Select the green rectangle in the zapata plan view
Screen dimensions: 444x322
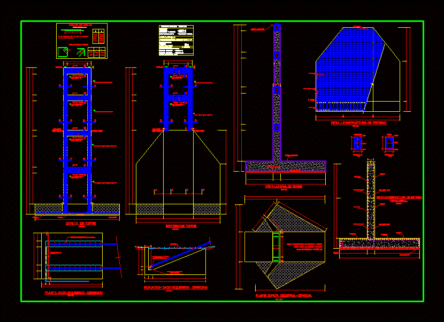tap(276, 247)
